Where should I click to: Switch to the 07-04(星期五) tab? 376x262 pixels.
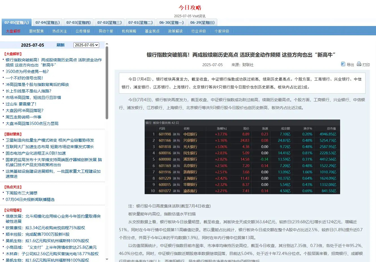click(47, 22)
